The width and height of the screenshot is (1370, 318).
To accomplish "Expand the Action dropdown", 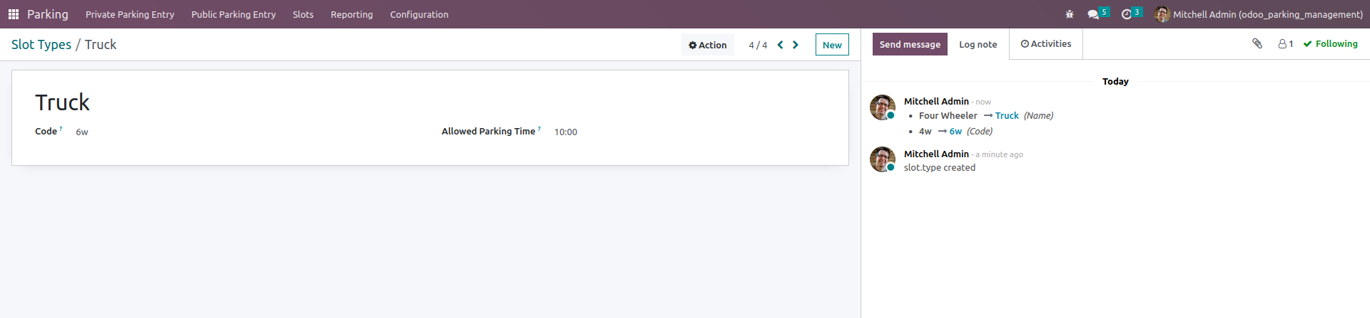I will [707, 45].
